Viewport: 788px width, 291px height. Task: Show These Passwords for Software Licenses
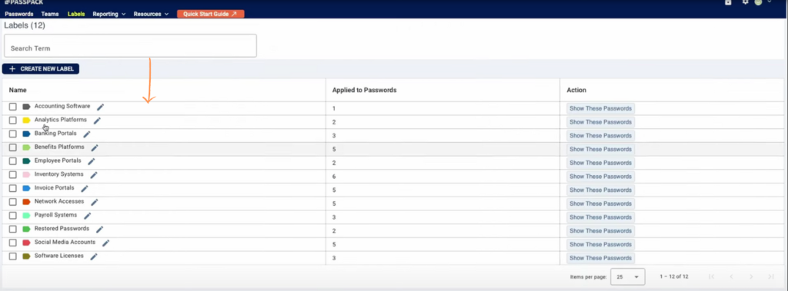click(x=600, y=258)
